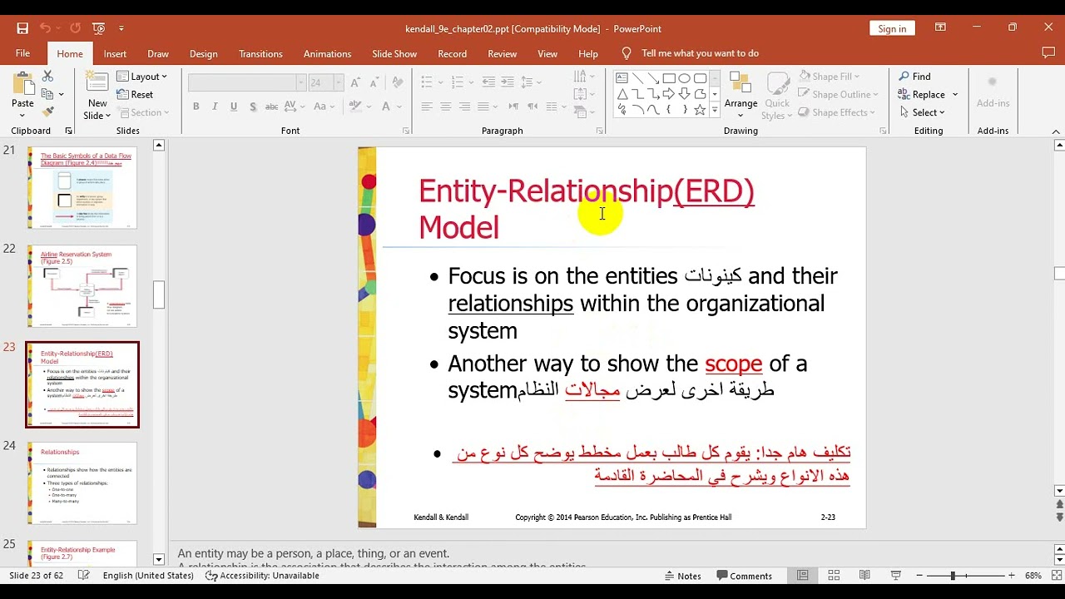Select the Rectangle shape
Viewport: 1065px width, 599px height.
point(669,78)
